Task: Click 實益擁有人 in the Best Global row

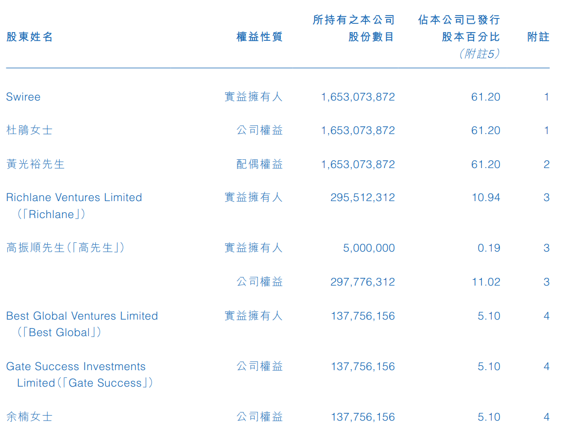Action: 254,316
